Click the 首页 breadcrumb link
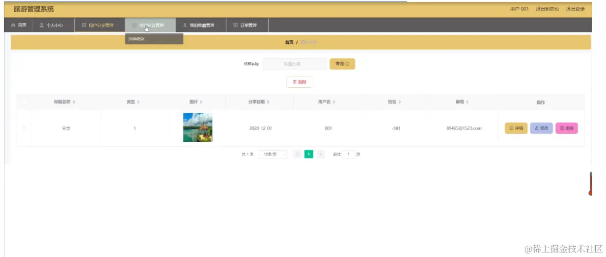The image size is (606, 257). point(289,43)
